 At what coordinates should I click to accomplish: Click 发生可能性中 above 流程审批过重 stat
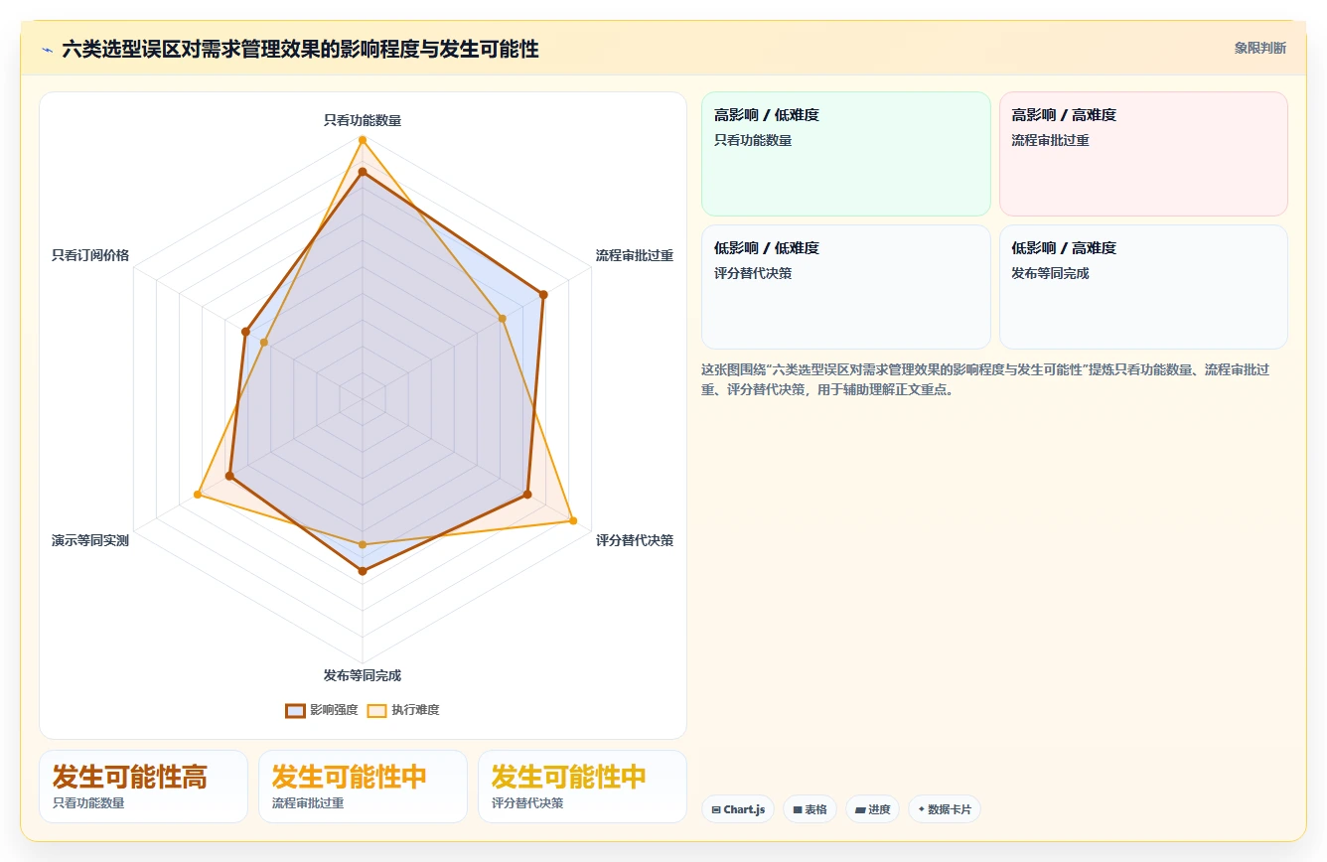[350, 777]
